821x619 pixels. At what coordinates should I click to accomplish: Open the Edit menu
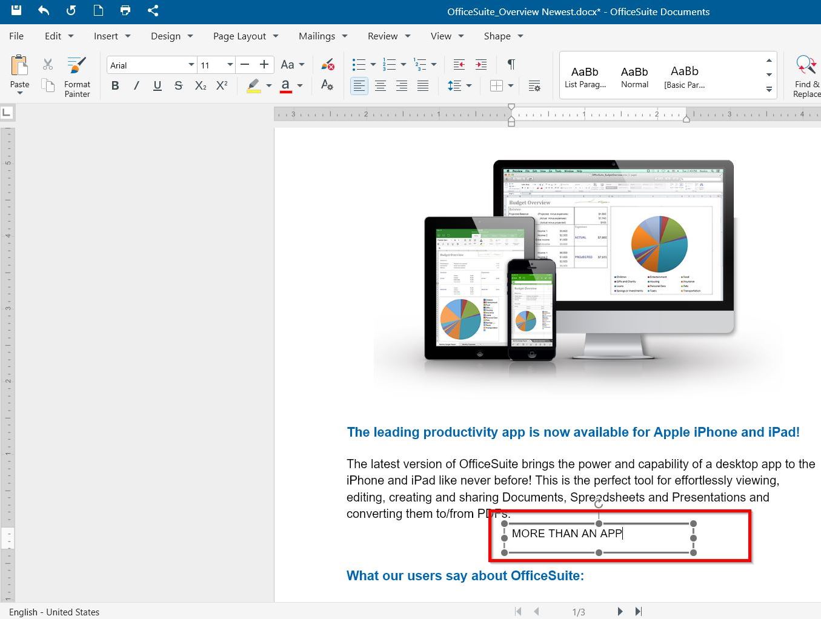(59, 36)
